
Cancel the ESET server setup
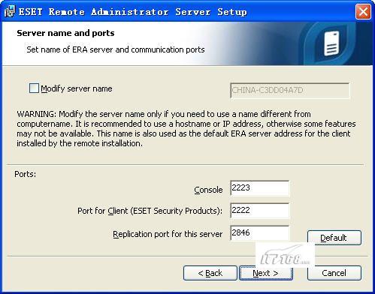pos(334,273)
